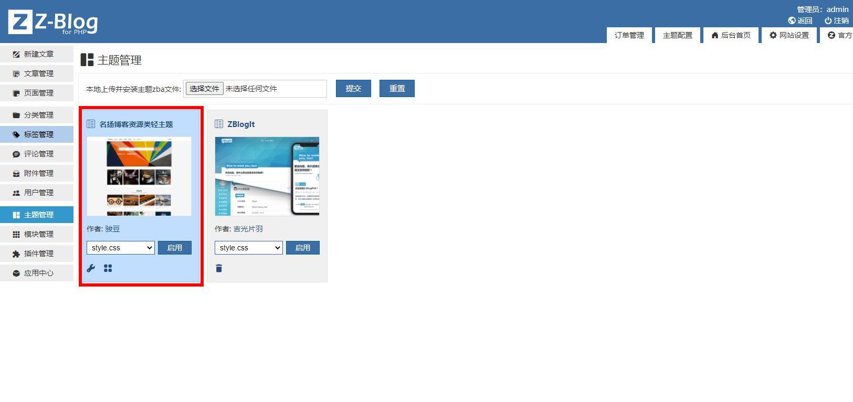Click the four-squares module icon of 名扬博客 theme
This screenshot has width=853, height=402.
click(x=108, y=268)
